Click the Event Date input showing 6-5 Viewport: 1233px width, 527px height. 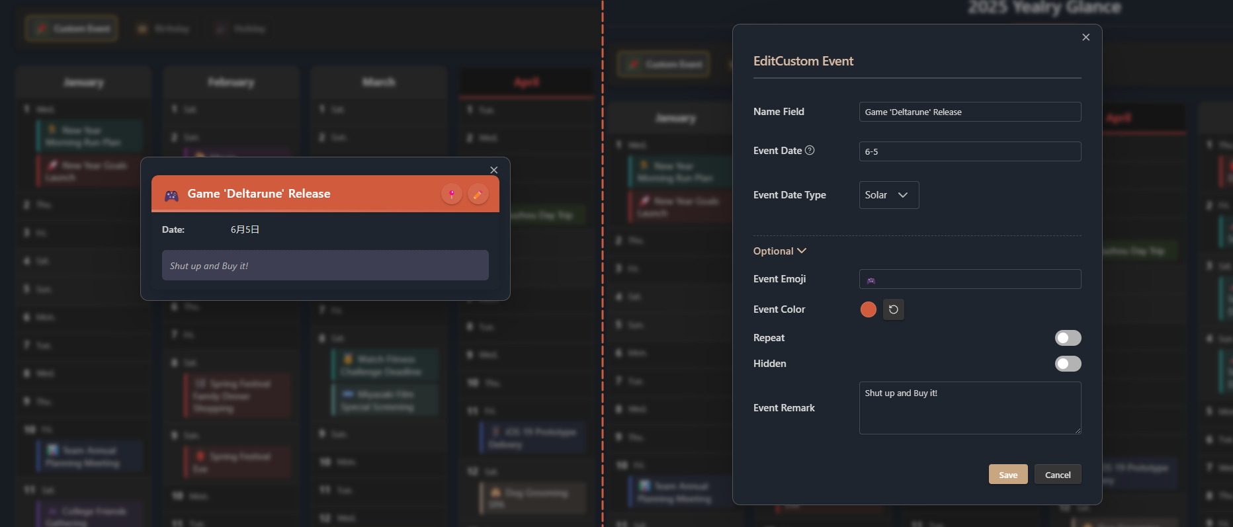[x=970, y=151]
